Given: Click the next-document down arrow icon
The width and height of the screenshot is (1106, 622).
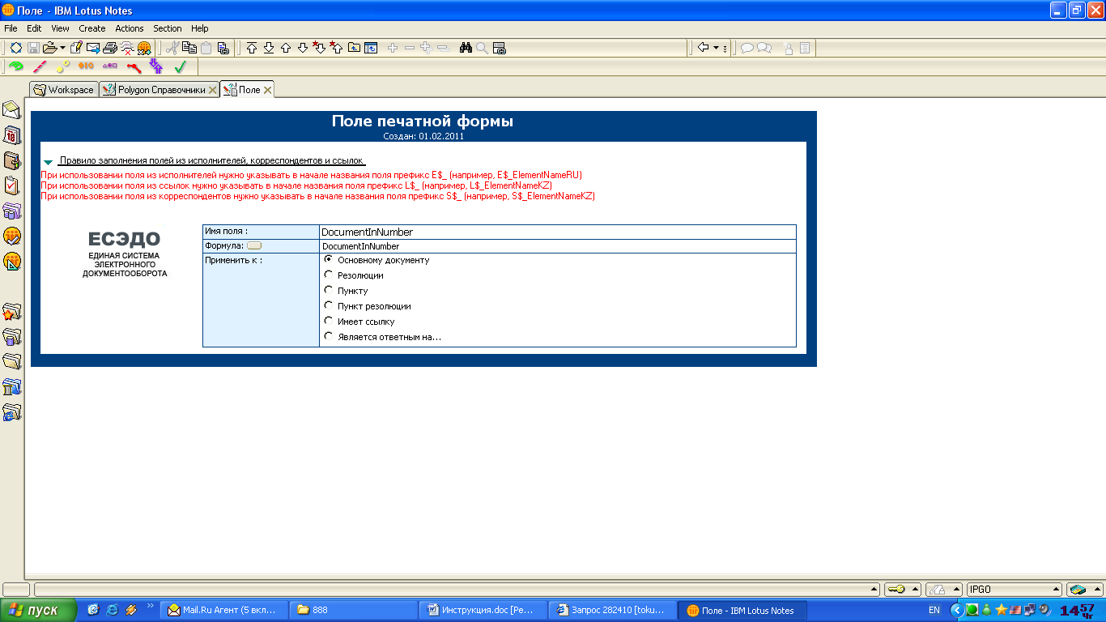Looking at the screenshot, I should [303, 48].
